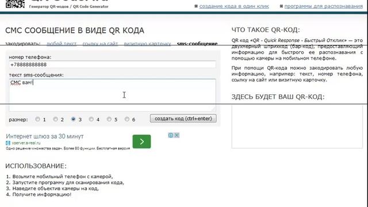
Task: Click label 'номер телефона:'
Action: pyautogui.click(x=30, y=57)
